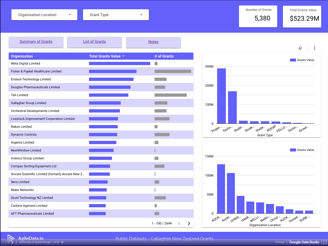Select the Xero Limited row
Image resolution: width=328 pixels, height=246 pixels.
(101, 182)
